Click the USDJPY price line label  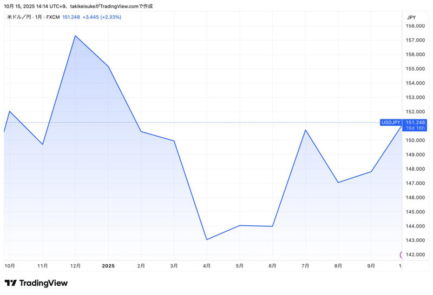[x=391, y=123]
